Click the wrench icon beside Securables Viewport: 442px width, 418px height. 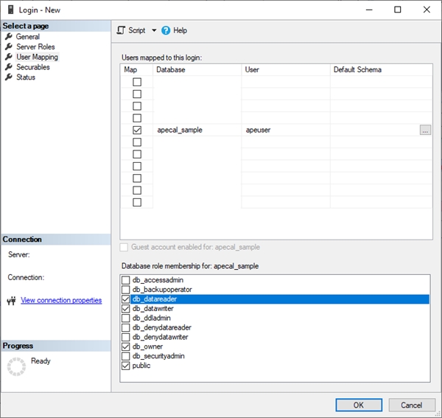pyautogui.click(x=9, y=67)
